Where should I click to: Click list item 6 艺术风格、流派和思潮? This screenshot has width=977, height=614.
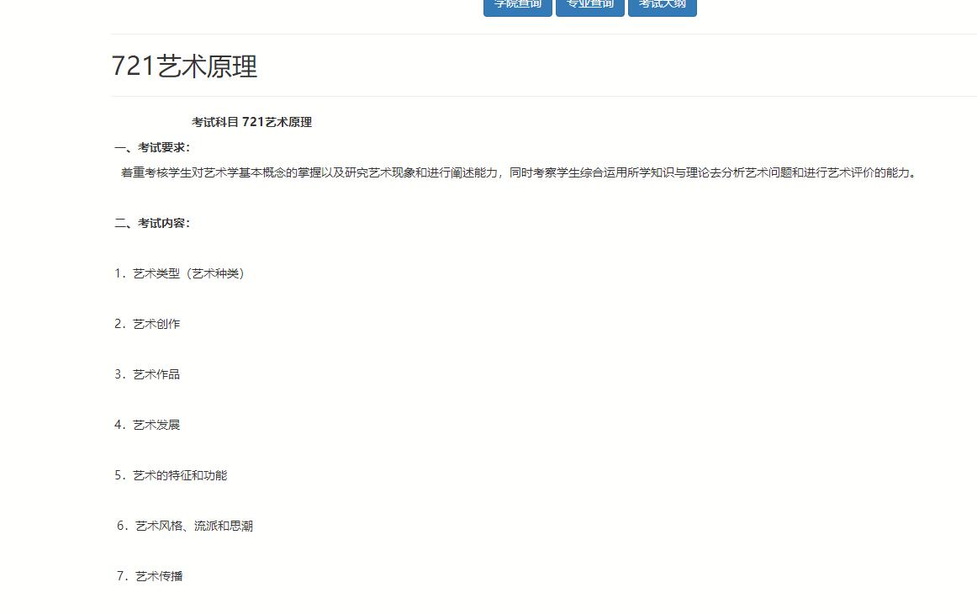[186, 526]
